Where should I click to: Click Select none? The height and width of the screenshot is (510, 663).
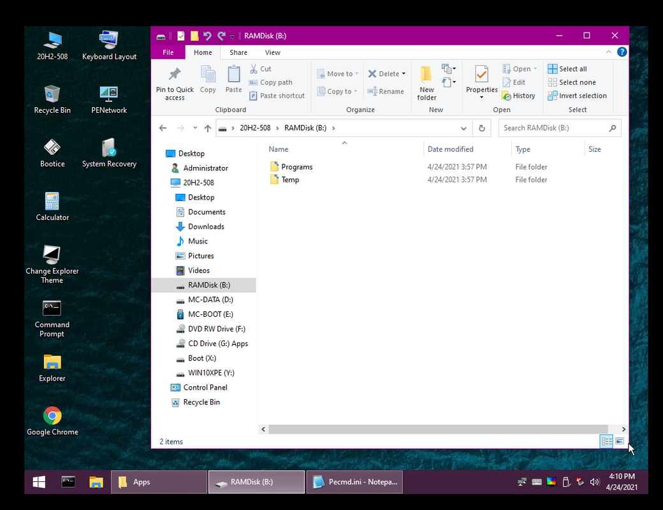coord(572,82)
